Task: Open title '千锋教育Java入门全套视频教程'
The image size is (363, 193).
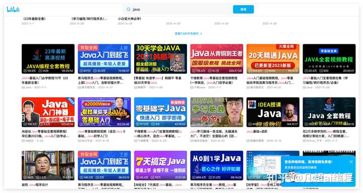Action: coord(158,134)
